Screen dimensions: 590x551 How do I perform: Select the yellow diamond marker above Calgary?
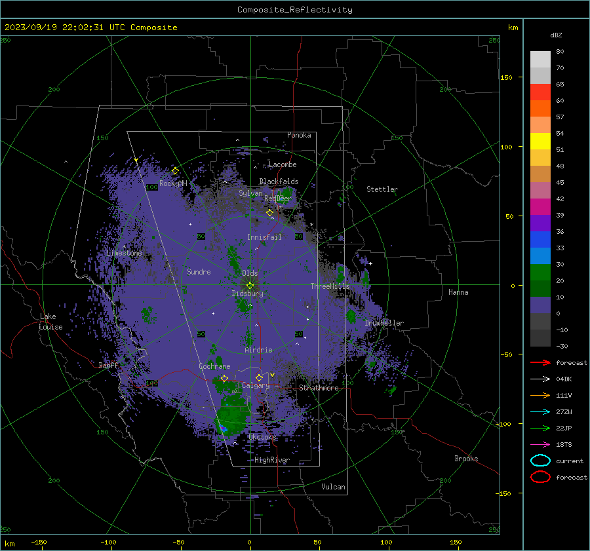point(259,377)
